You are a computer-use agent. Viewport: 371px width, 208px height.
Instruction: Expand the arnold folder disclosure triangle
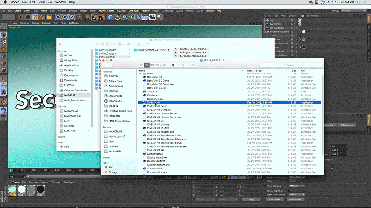click(140, 73)
